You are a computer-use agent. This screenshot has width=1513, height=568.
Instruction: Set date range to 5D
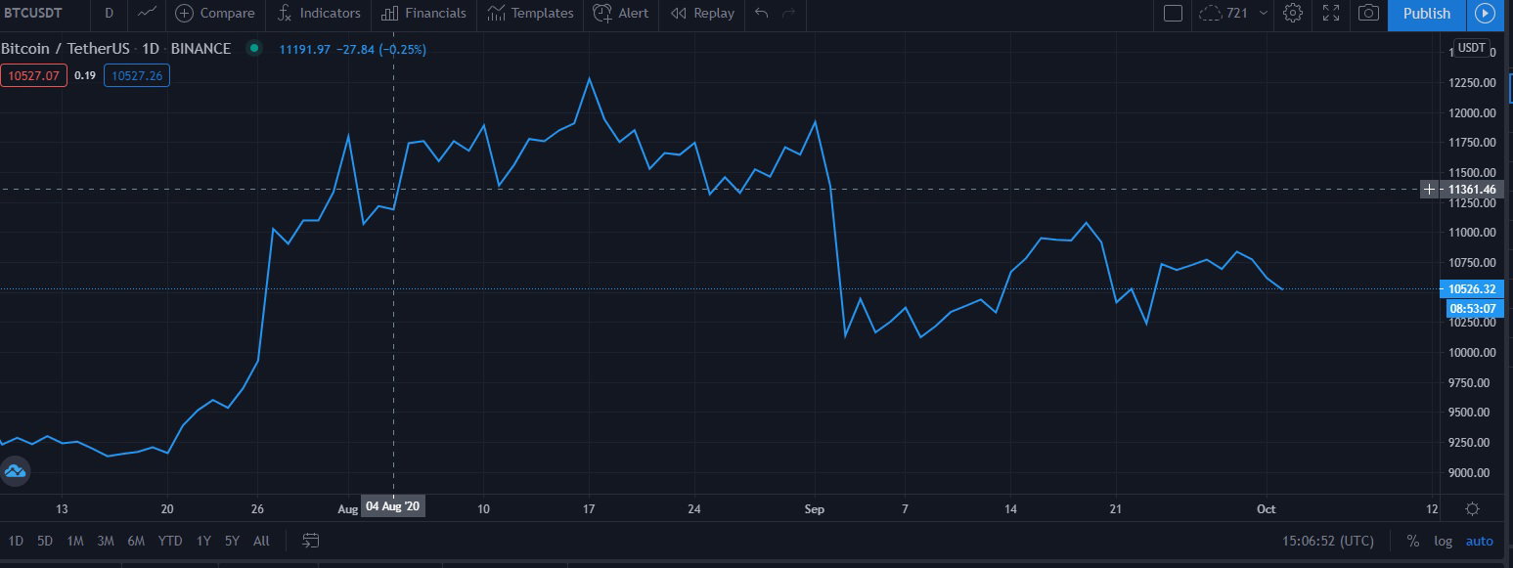pos(45,541)
